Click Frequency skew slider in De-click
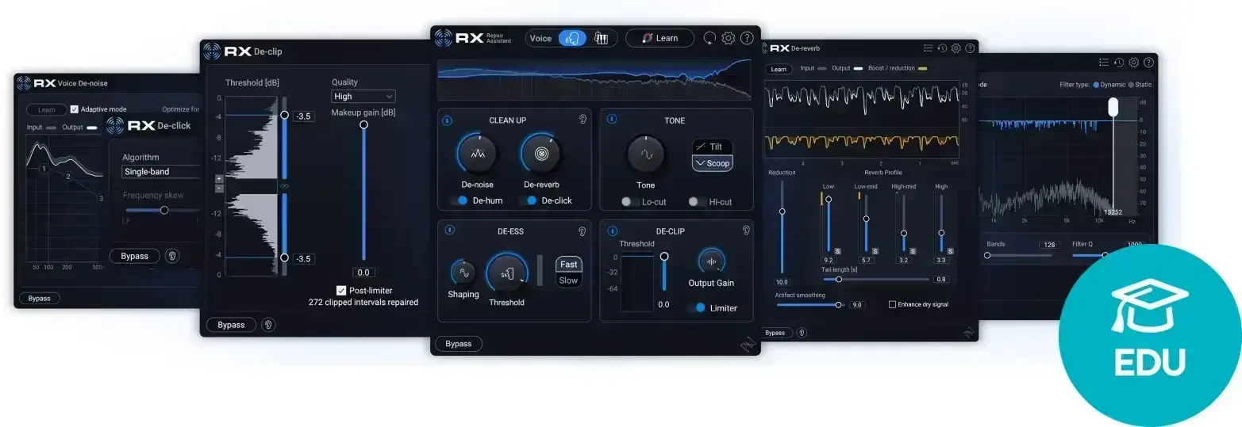Image resolution: width=1242 pixels, height=427 pixels. pyautogui.click(x=164, y=210)
